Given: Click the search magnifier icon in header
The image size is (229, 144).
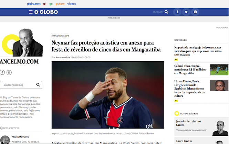Looking at the screenshot, I should 166,12.
